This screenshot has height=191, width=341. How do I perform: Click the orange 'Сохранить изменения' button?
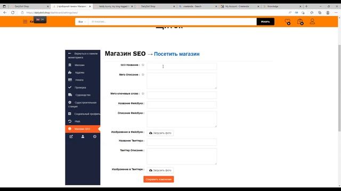[x=159, y=179]
